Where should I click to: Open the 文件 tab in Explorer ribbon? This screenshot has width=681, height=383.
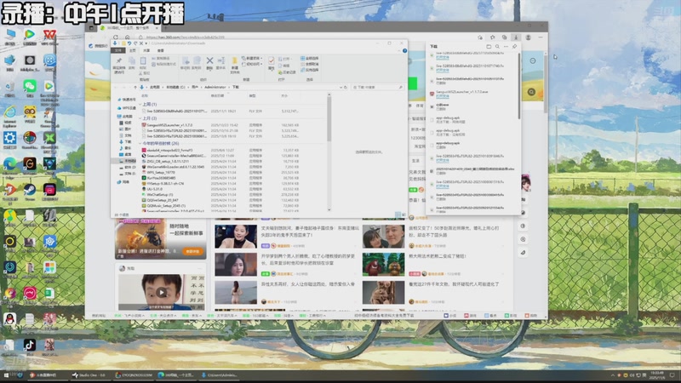(118, 50)
